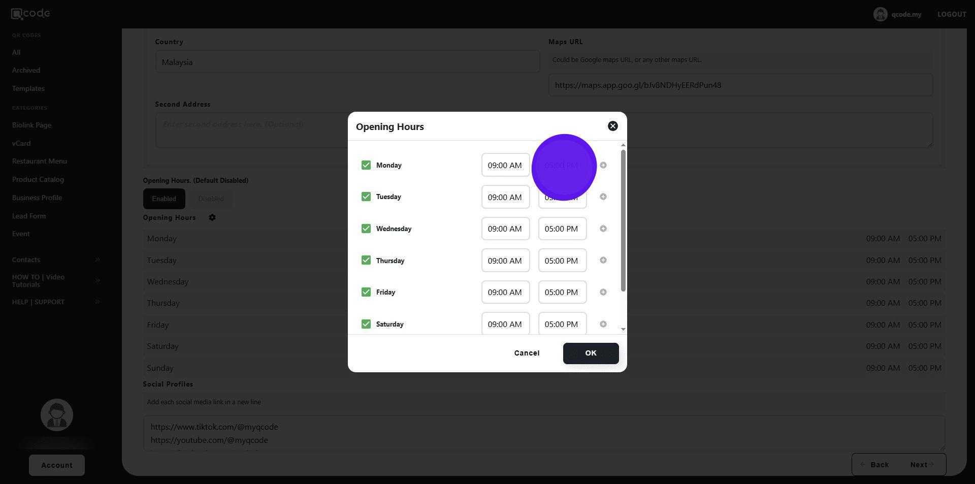This screenshot has height=484, width=975.
Task: Select Lead Form category
Action: coord(29,216)
